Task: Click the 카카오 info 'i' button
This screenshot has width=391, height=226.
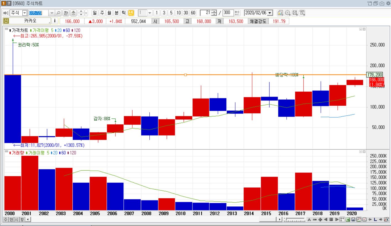Action: pyautogui.click(x=54, y=21)
